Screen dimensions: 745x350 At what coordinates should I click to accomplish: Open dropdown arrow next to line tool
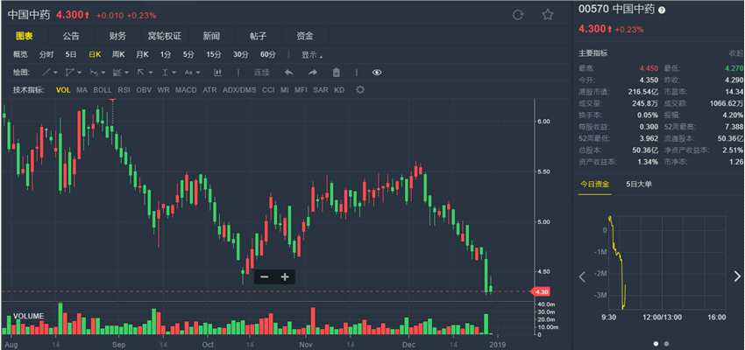coord(55,73)
